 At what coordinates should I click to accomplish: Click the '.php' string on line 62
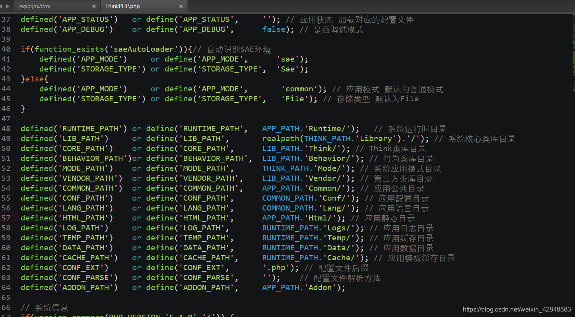point(276,268)
